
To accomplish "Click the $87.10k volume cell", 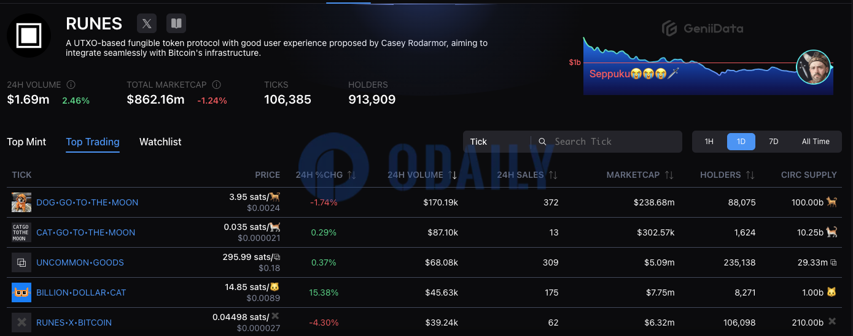I will tap(443, 232).
